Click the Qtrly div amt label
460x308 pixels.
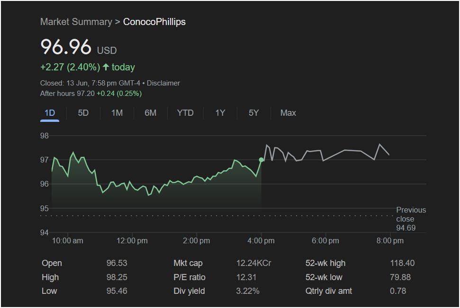[x=329, y=291]
